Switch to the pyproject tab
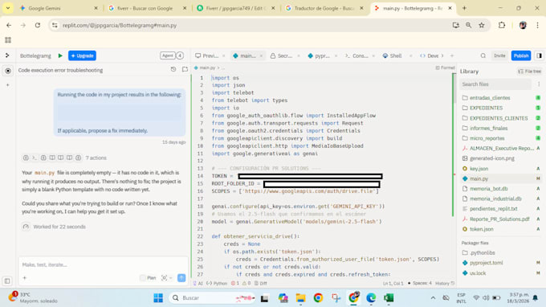546x307 pixels. point(319,55)
